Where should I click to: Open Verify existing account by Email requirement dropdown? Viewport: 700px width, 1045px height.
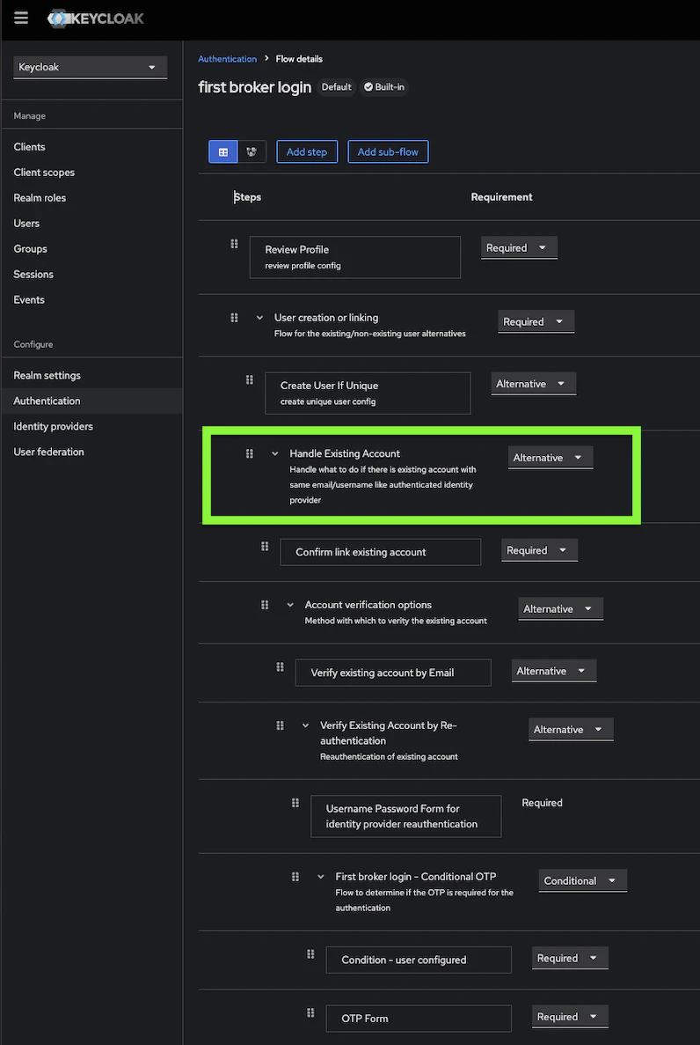coord(554,671)
